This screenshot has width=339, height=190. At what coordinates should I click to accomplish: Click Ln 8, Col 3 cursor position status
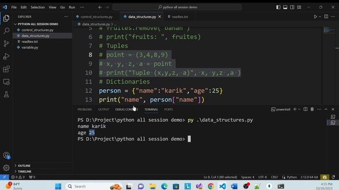point(220,177)
